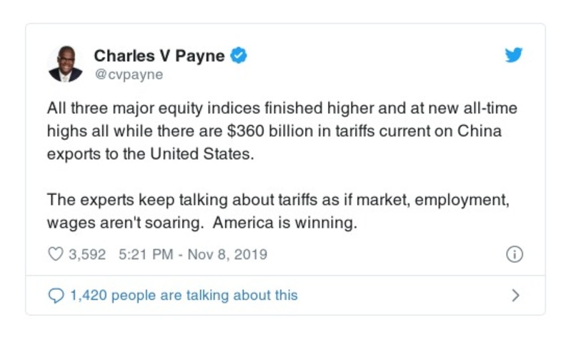Open the tweet info circle icon

click(x=515, y=254)
